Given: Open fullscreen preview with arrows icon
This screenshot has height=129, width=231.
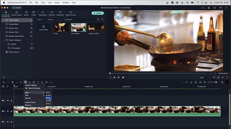Looking at the screenshot, I should click(x=227, y=77).
